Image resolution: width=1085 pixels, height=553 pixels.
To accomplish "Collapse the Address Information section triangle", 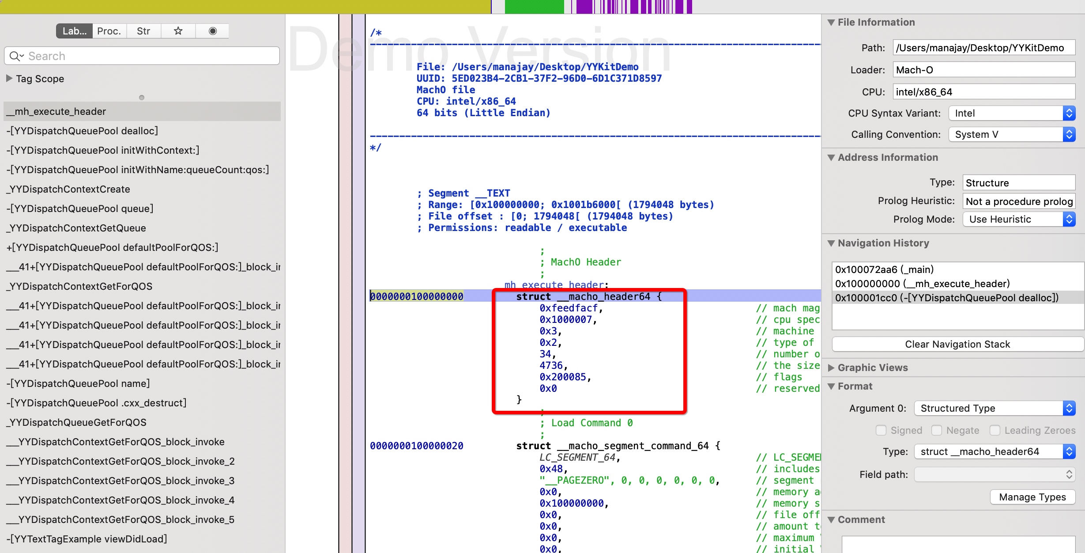I will (x=831, y=158).
